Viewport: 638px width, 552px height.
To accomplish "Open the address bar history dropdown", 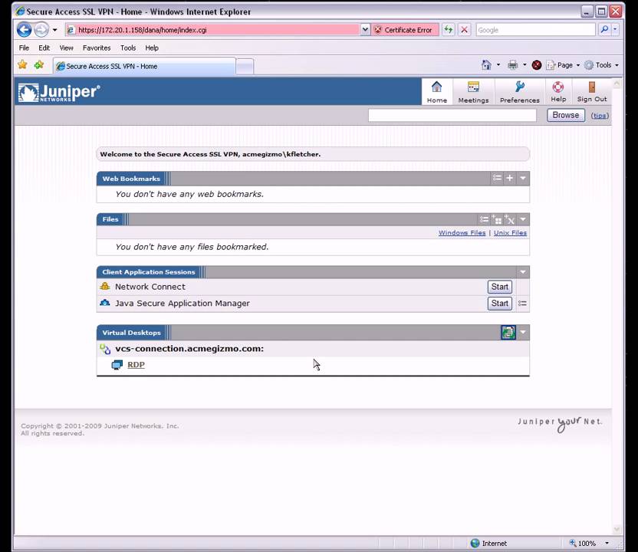I will tap(365, 30).
